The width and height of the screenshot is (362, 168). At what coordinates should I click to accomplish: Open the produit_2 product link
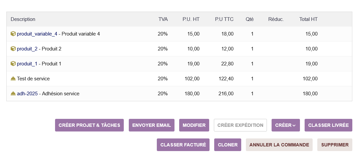[27, 49]
